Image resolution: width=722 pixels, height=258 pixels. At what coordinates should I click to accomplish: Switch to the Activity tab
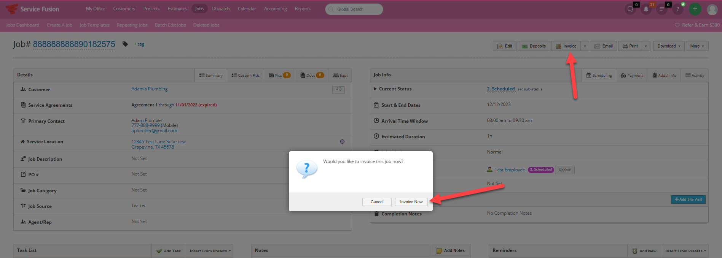tap(695, 75)
